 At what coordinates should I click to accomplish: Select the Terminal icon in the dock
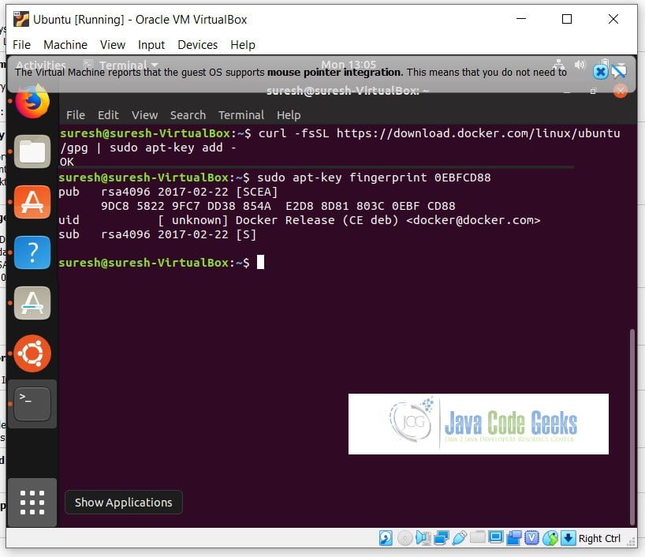click(32, 404)
